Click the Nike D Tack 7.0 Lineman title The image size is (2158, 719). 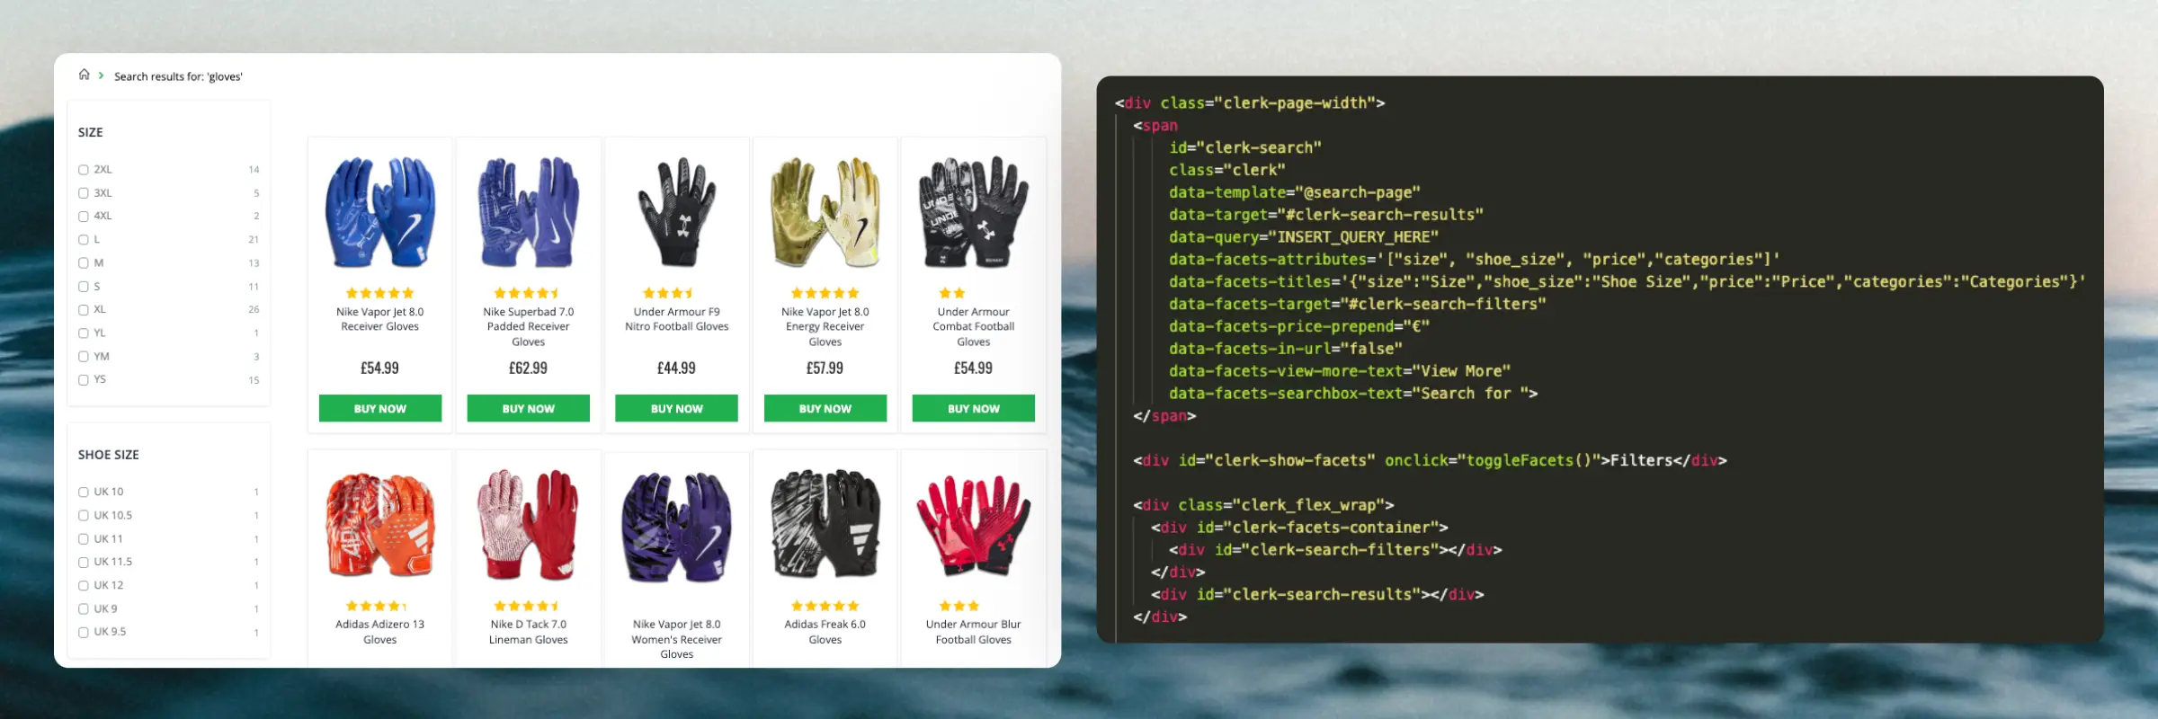(x=528, y=632)
